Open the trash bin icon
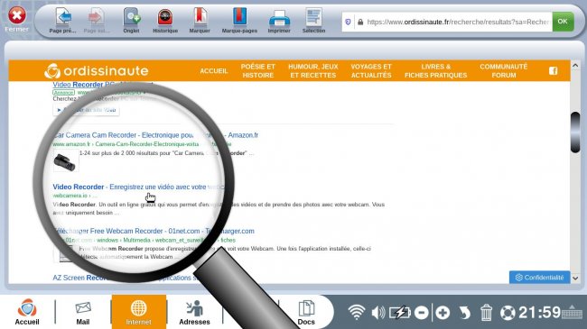The width and height of the screenshot is (587, 329). [x=486, y=313]
